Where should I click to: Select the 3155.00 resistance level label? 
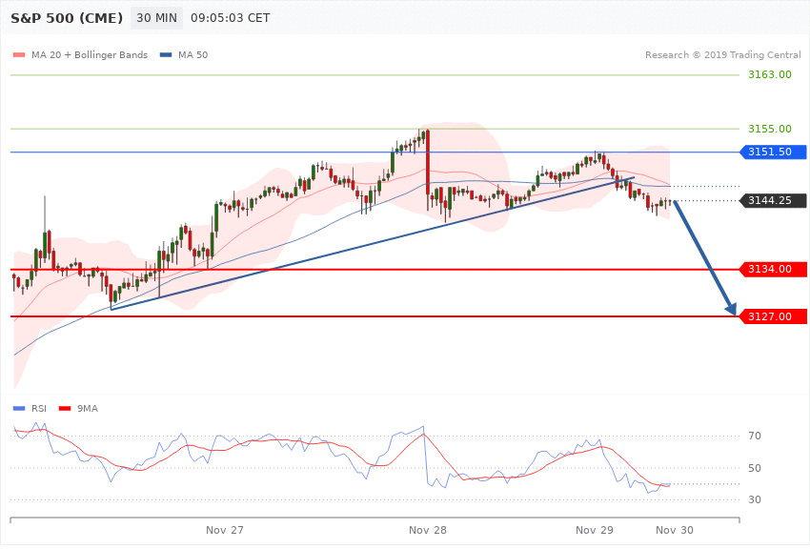[x=770, y=129]
